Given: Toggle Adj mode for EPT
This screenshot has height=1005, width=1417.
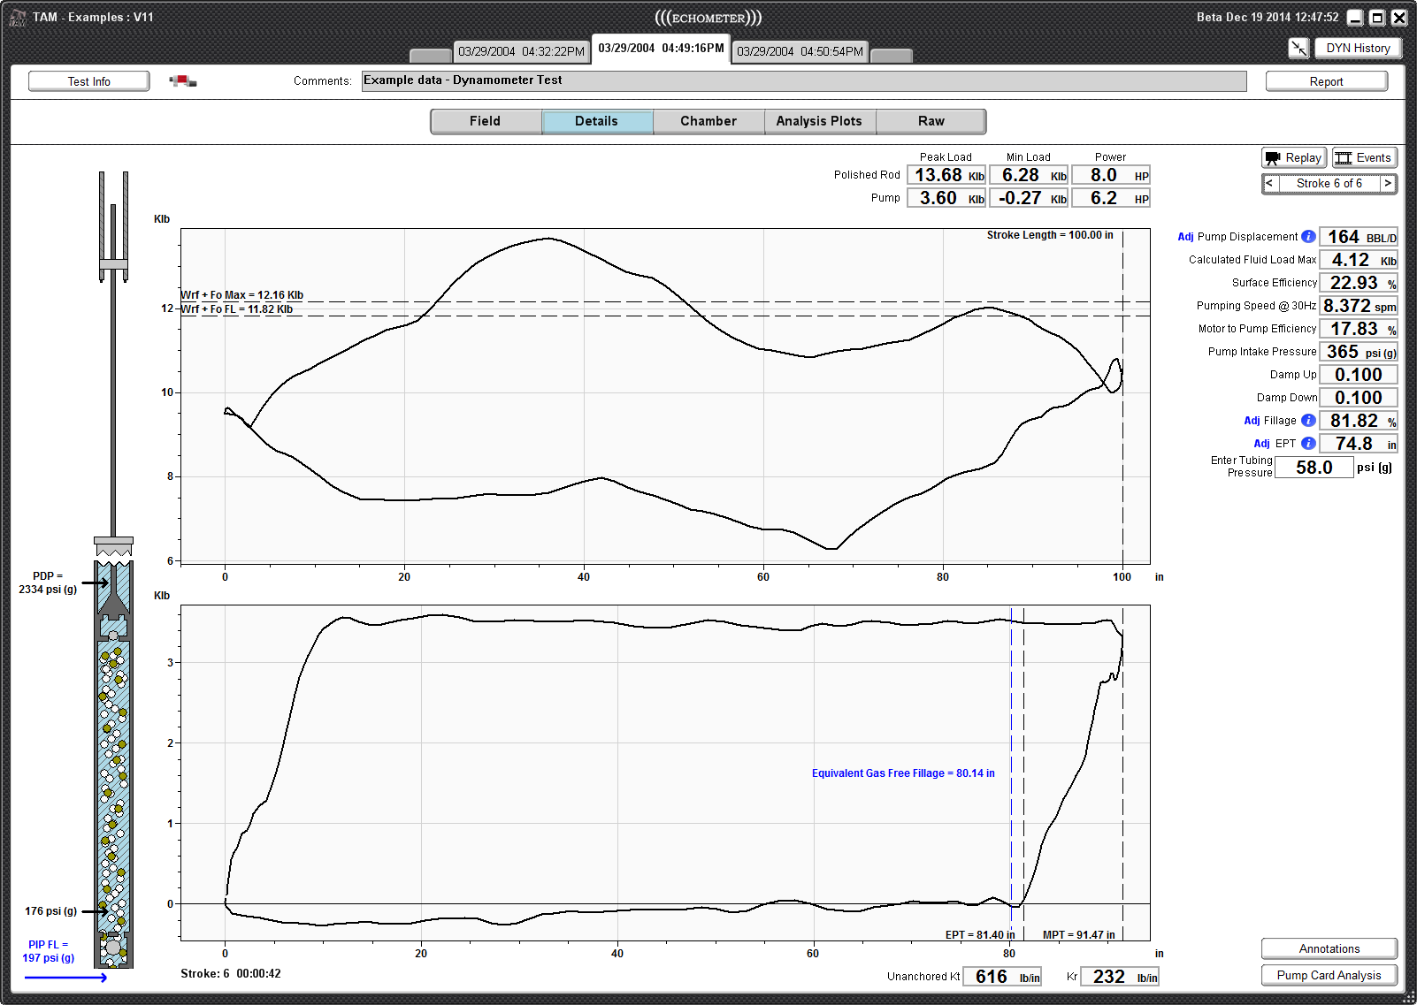Looking at the screenshot, I should click(x=1261, y=443).
